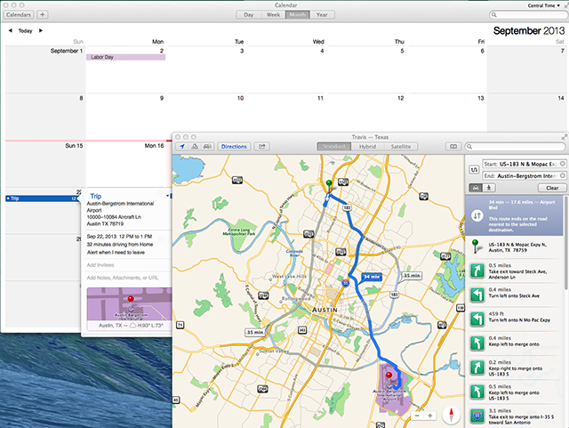Click the current location arrow in Maps
569x428 pixels.
coord(182,147)
